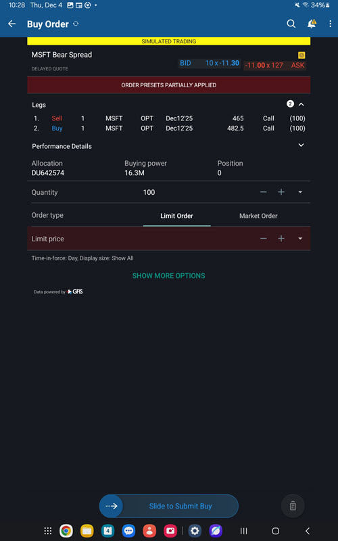The height and width of the screenshot is (541, 338).
Task: Open the Quantity dropdown arrow
Action: [x=300, y=192]
